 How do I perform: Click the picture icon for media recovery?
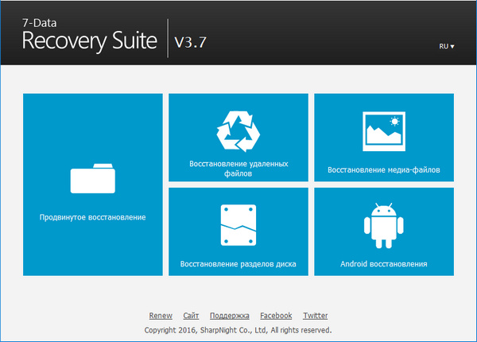pos(384,131)
